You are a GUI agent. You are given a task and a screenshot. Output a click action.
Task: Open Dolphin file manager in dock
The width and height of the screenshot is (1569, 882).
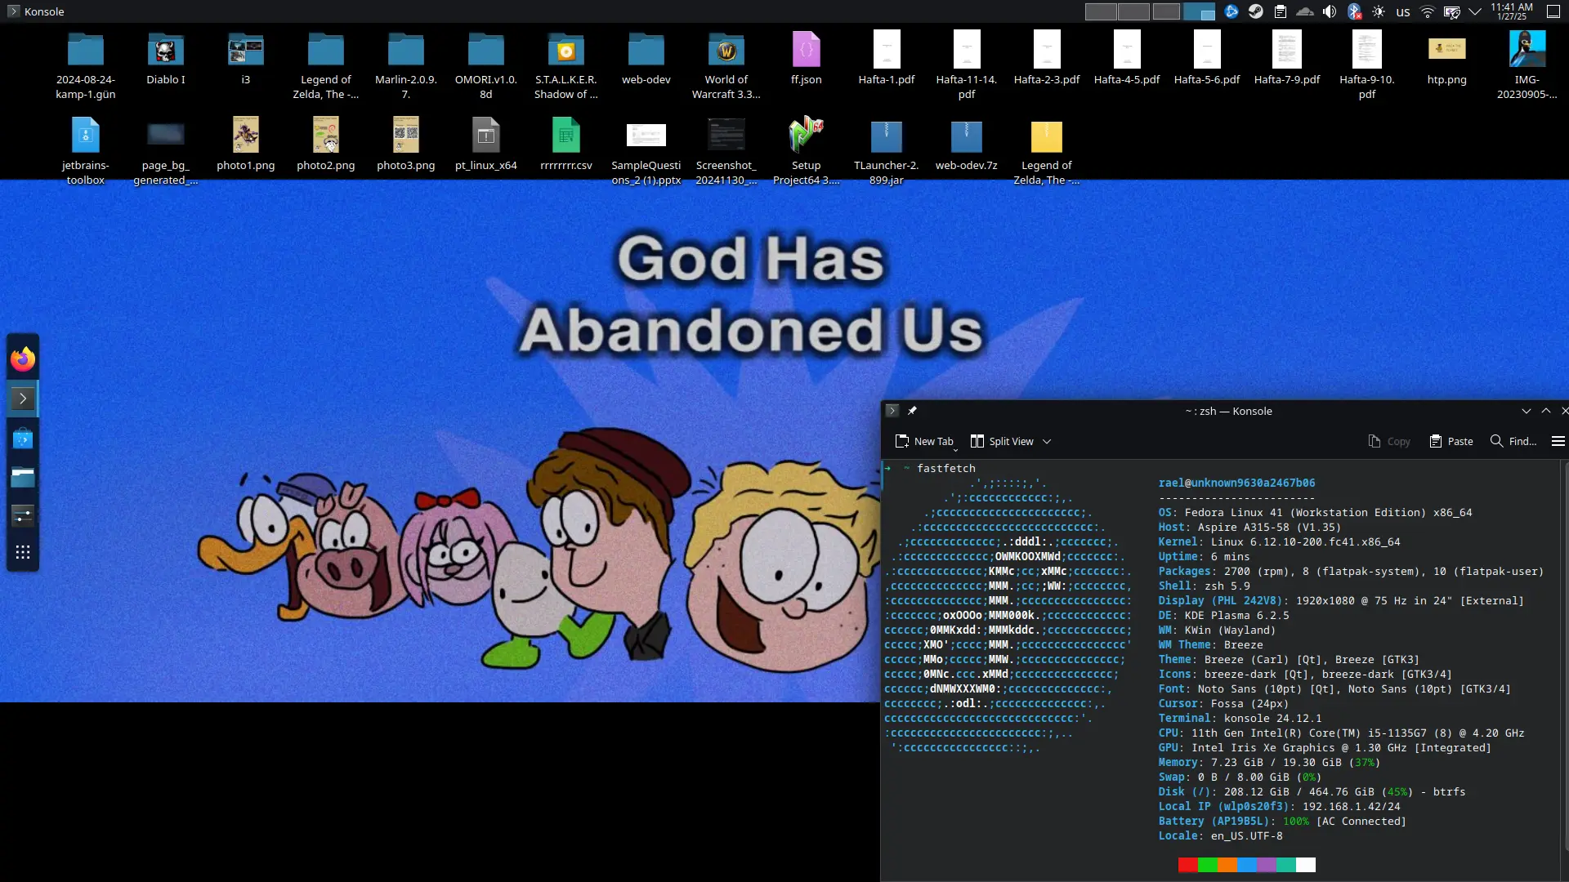[23, 477]
